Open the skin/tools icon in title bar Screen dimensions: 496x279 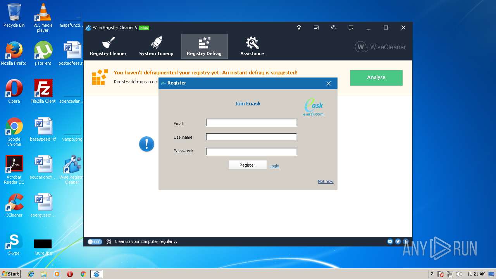pos(334,28)
